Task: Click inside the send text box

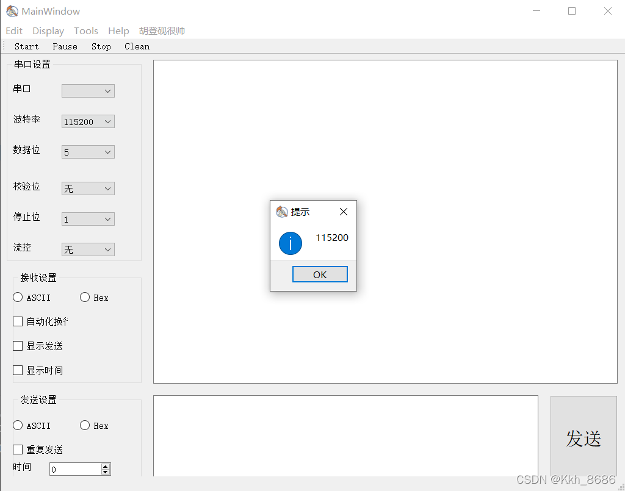Action: pyautogui.click(x=345, y=436)
